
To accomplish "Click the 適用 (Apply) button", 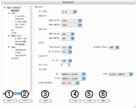I will (x=103, y=101).
